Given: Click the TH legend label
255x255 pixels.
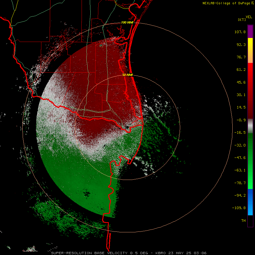Looking at the screenshot, I should pyautogui.click(x=243, y=220).
